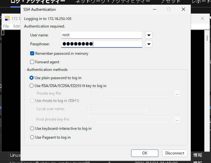211x163 pixels.
Task: Open the Passphrase dropdown arrow
Action: tap(149, 44)
